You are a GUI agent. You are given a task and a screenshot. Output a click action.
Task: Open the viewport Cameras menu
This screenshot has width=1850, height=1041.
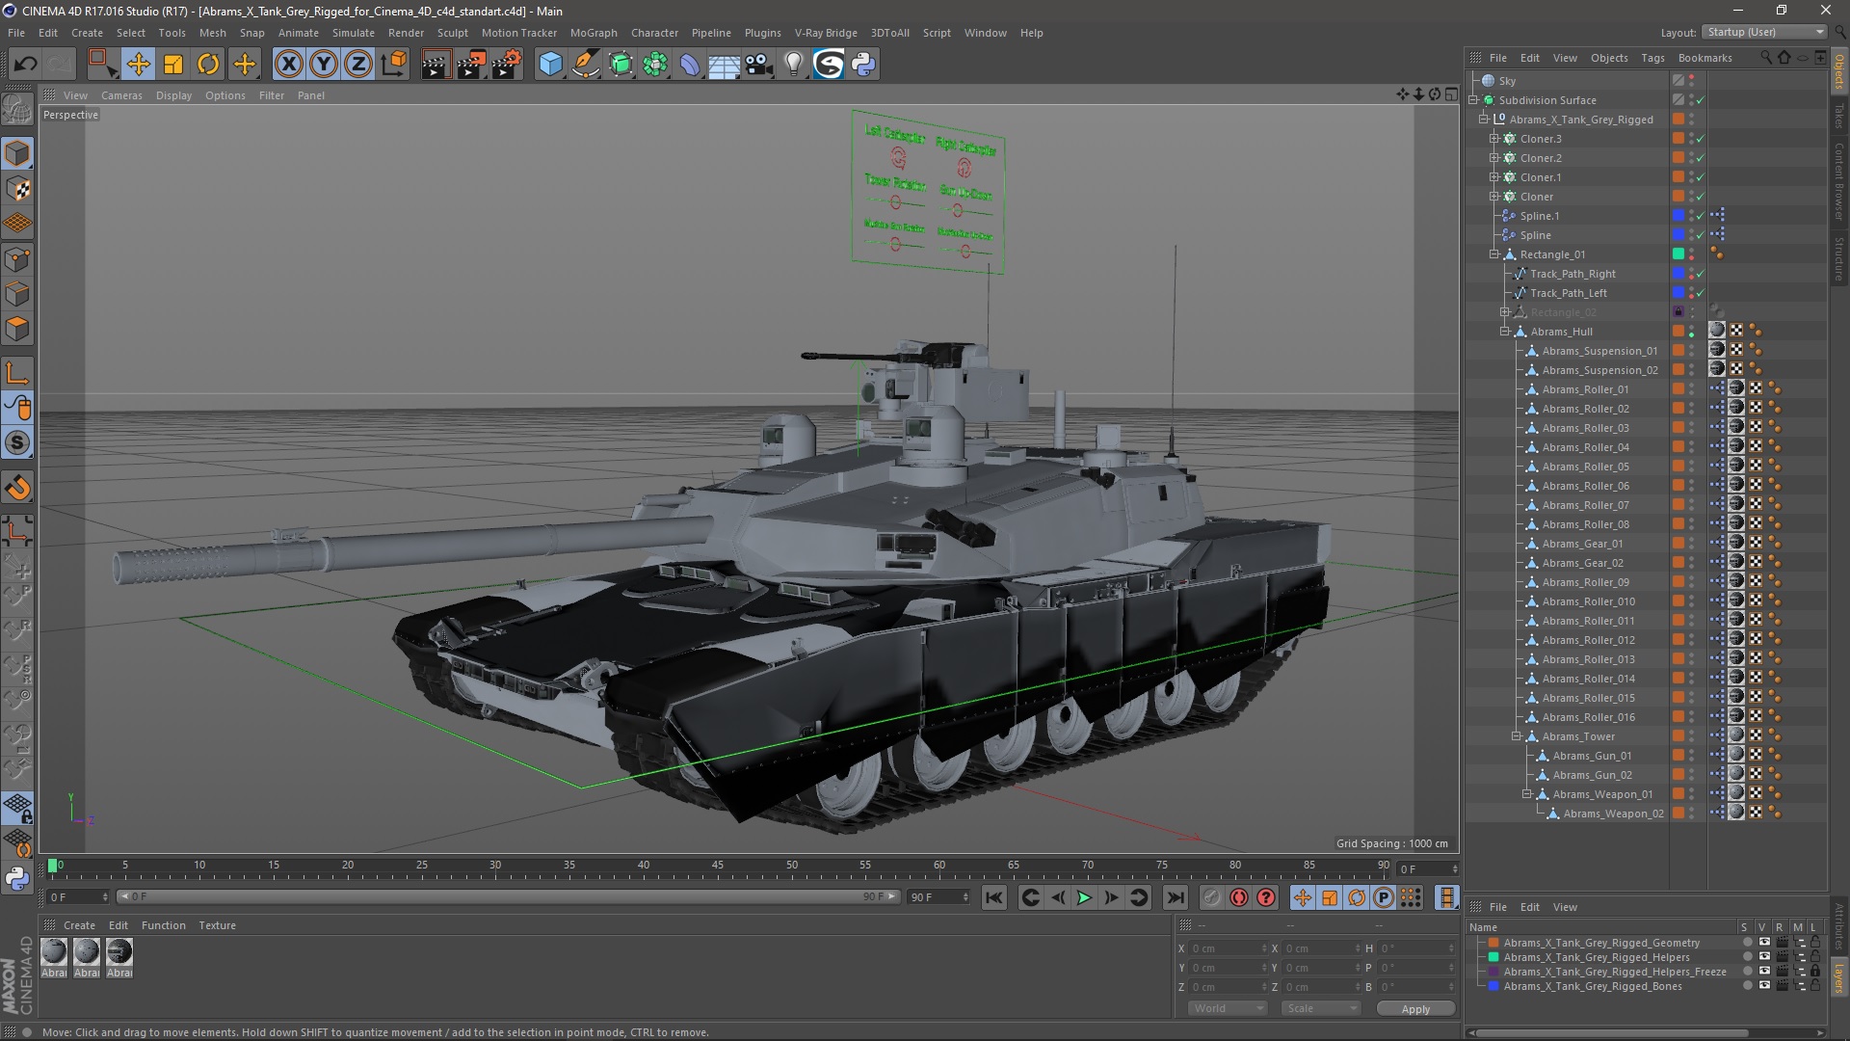[x=121, y=95]
